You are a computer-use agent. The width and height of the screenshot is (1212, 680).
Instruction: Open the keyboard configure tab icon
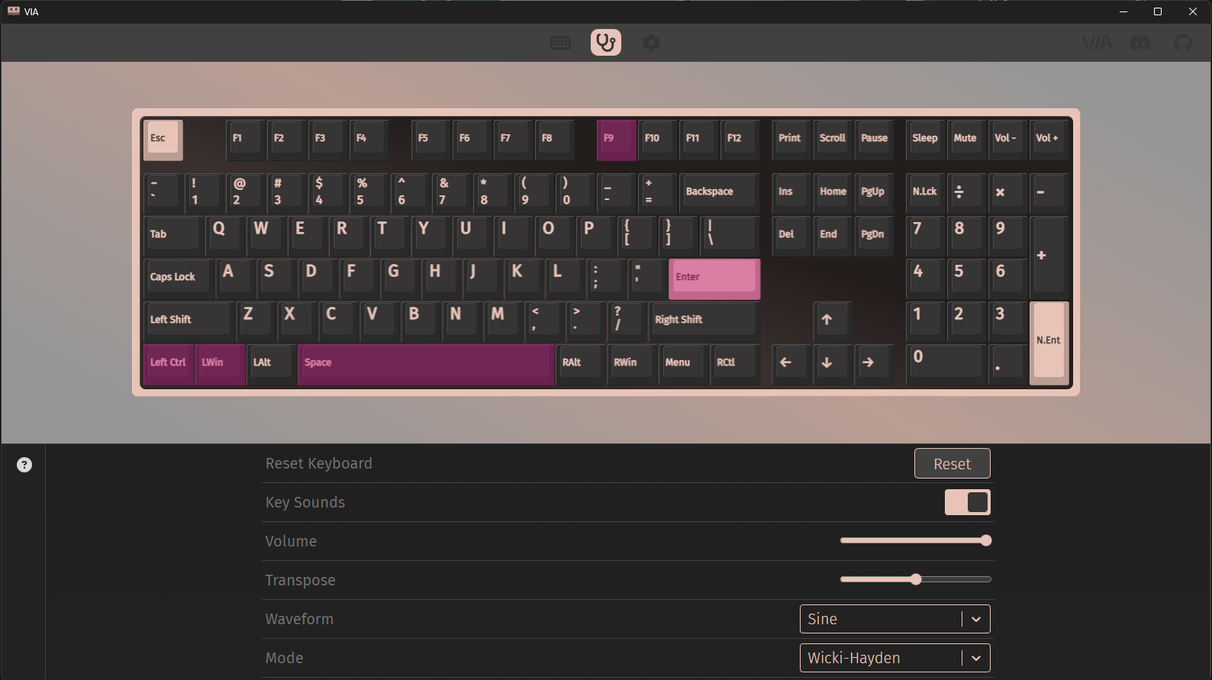(560, 43)
